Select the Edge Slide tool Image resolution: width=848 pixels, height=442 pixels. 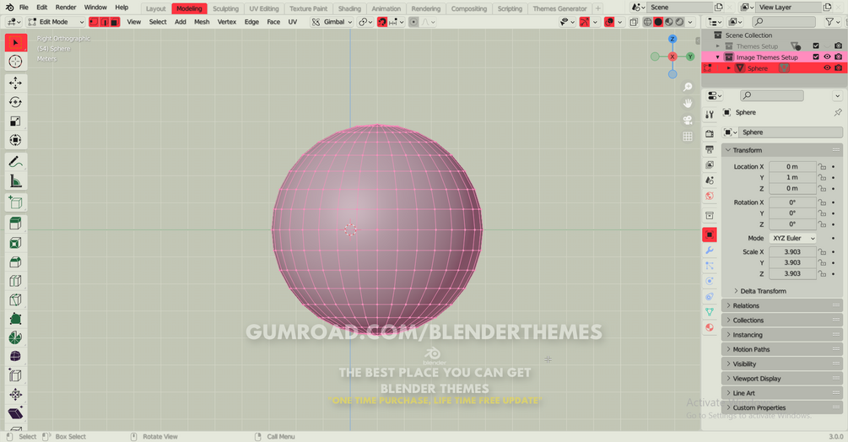(16, 375)
